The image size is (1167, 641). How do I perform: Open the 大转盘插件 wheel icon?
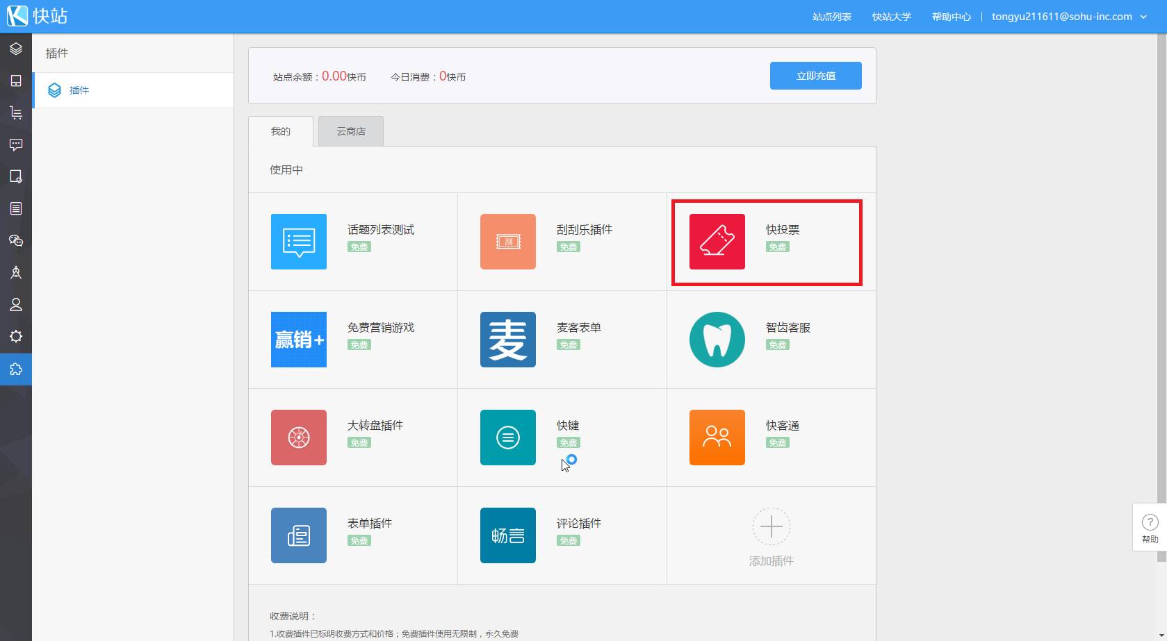click(x=299, y=438)
